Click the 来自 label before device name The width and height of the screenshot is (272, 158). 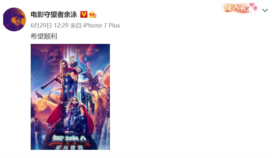click(76, 26)
